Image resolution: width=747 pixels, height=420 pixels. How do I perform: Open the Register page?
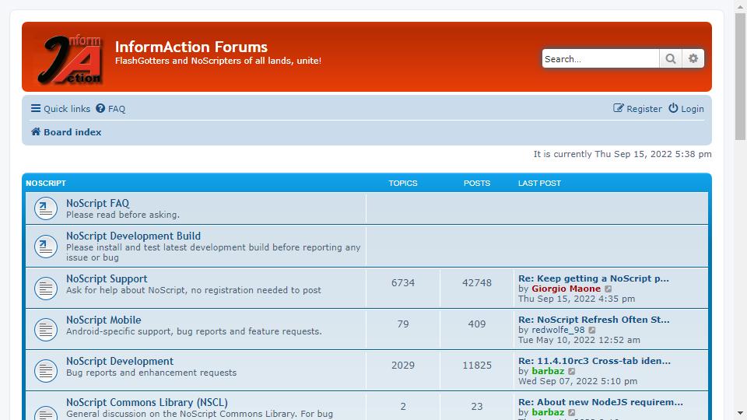point(637,109)
